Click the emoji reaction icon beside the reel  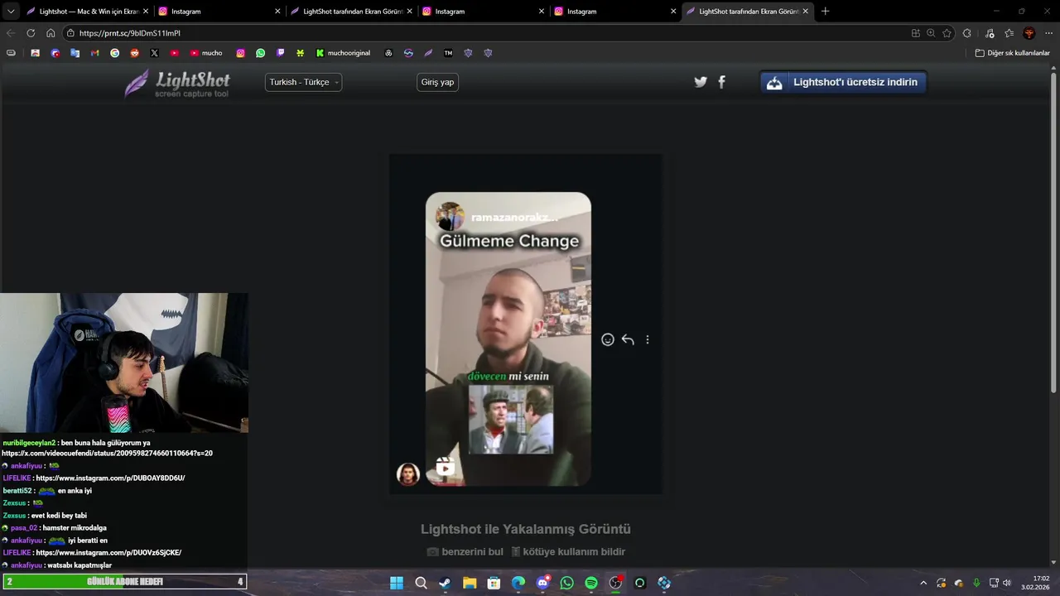[608, 339]
